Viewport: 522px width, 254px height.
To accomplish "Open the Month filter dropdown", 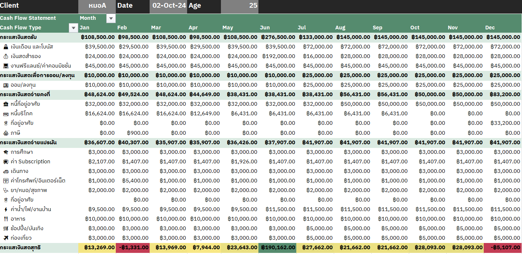I will pyautogui.click(x=111, y=18).
